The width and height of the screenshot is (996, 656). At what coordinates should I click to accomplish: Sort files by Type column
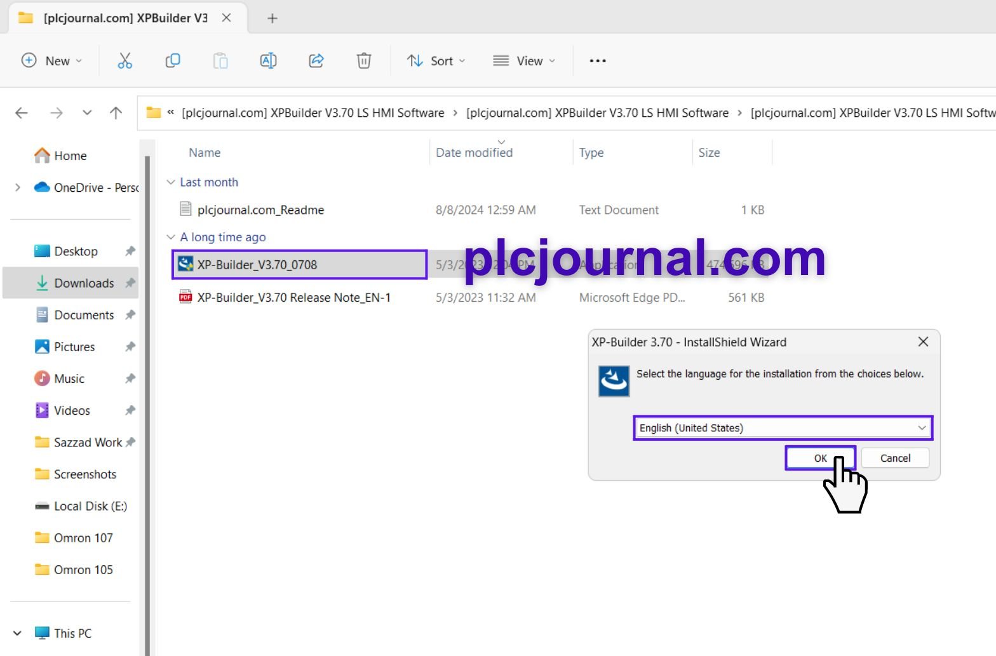pos(591,152)
